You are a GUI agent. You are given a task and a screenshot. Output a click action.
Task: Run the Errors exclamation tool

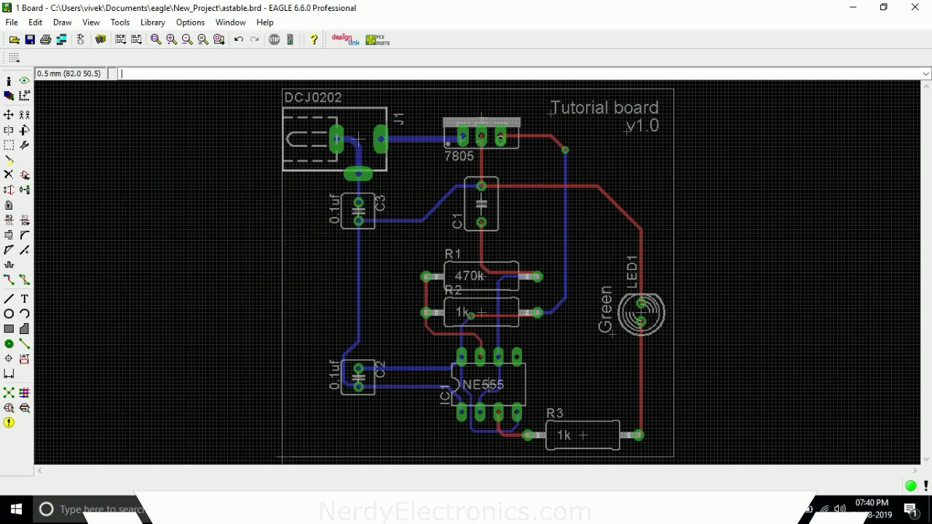[9, 423]
